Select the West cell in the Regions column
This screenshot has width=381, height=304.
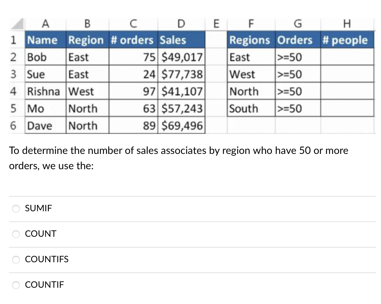click(250, 75)
